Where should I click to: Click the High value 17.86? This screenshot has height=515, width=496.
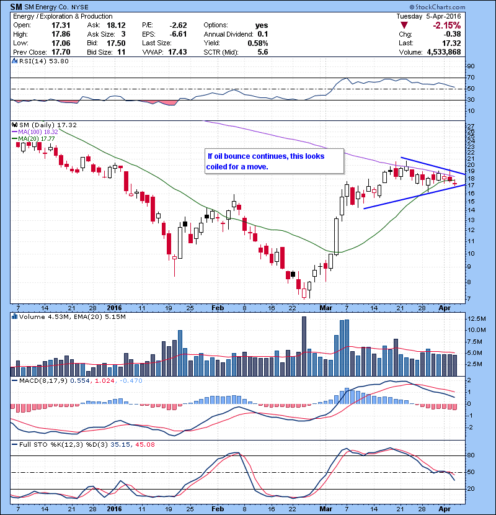(x=61, y=34)
